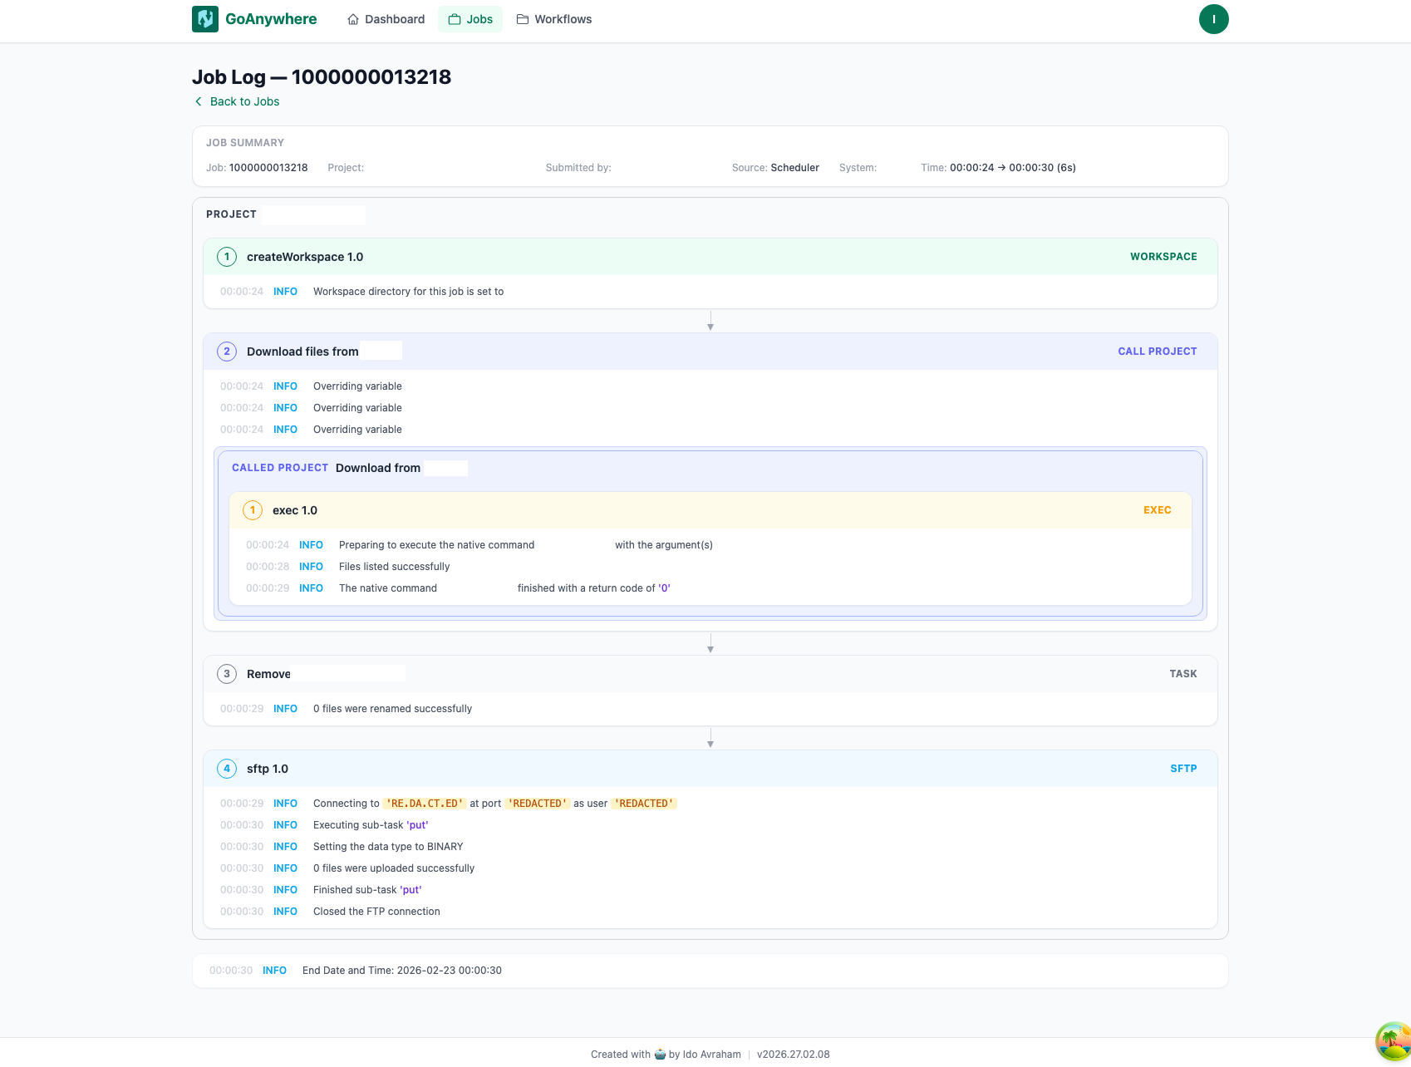Click the GoAnywhere logo icon
Viewport: 1411px width, 1067px height.
pyautogui.click(x=204, y=18)
